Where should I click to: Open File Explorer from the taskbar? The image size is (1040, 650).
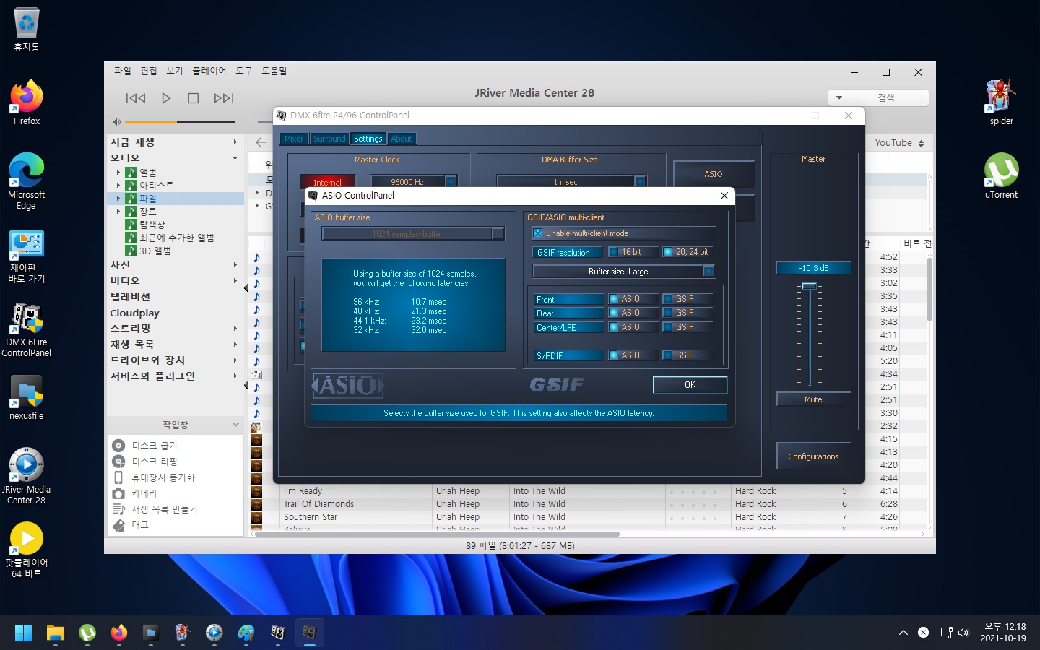pyautogui.click(x=56, y=633)
